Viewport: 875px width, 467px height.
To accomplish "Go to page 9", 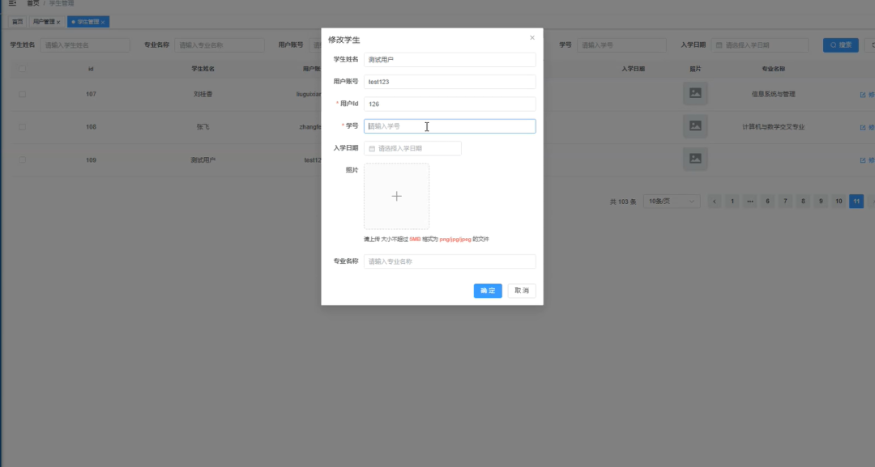I will (821, 202).
